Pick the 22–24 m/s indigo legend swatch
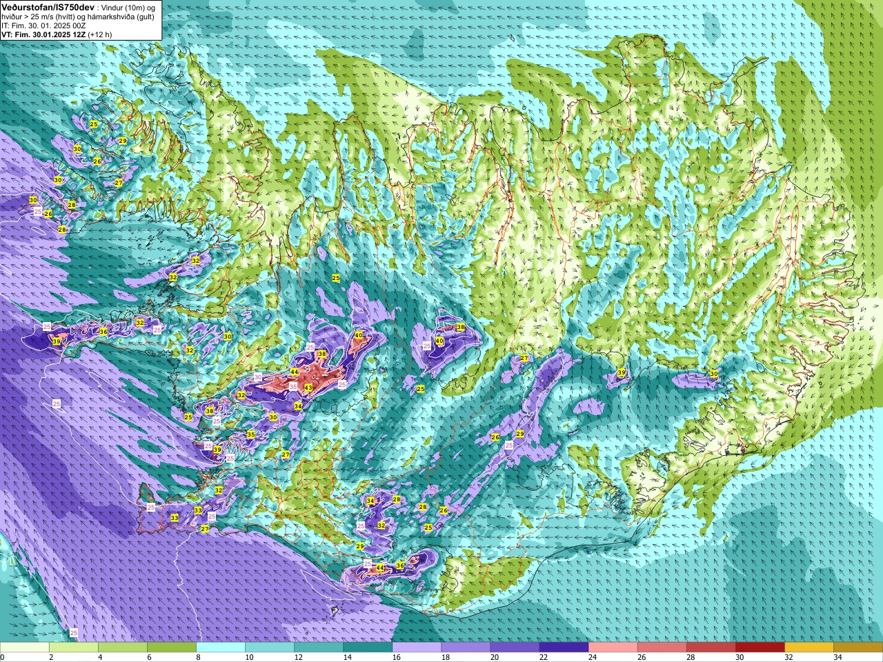The width and height of the screenshot is (883, 662). pos(564,648)
